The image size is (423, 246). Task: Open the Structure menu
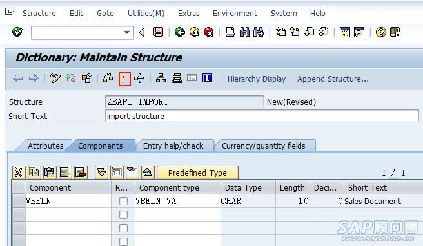[x=39, y=14]
